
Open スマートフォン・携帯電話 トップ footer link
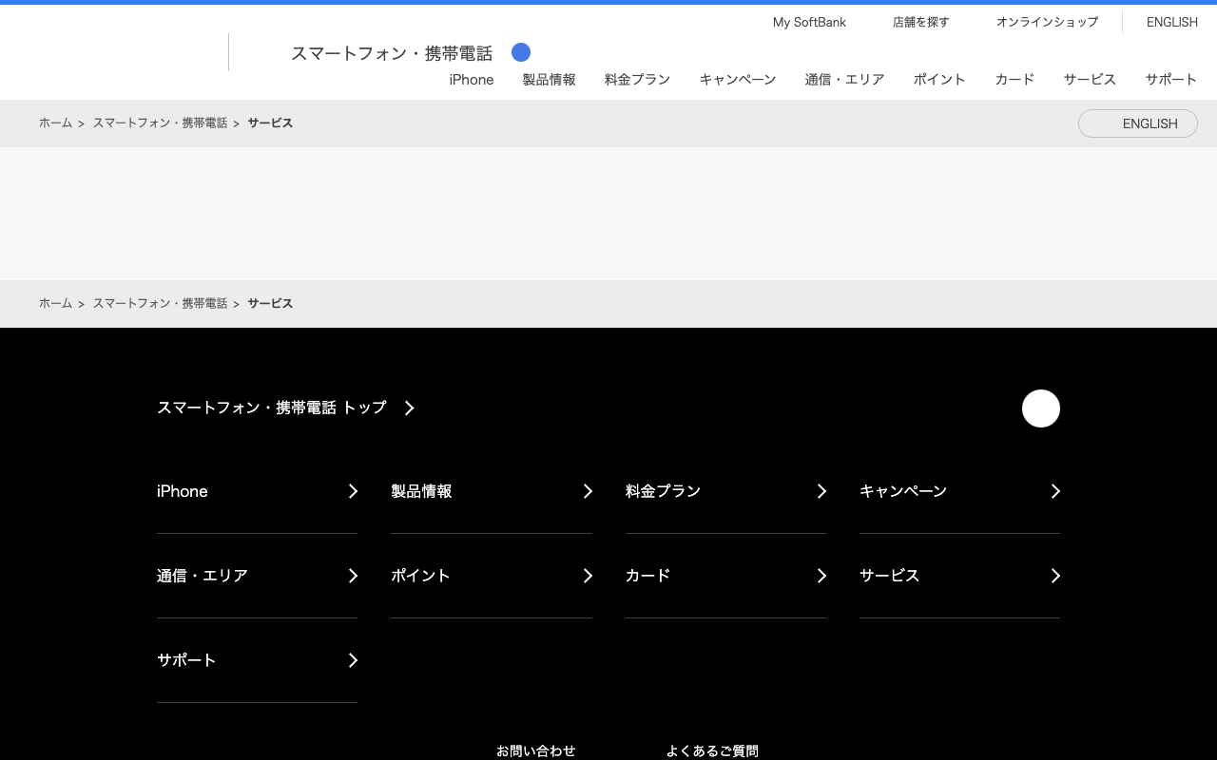pyautogui.click(x=272, y=408)
